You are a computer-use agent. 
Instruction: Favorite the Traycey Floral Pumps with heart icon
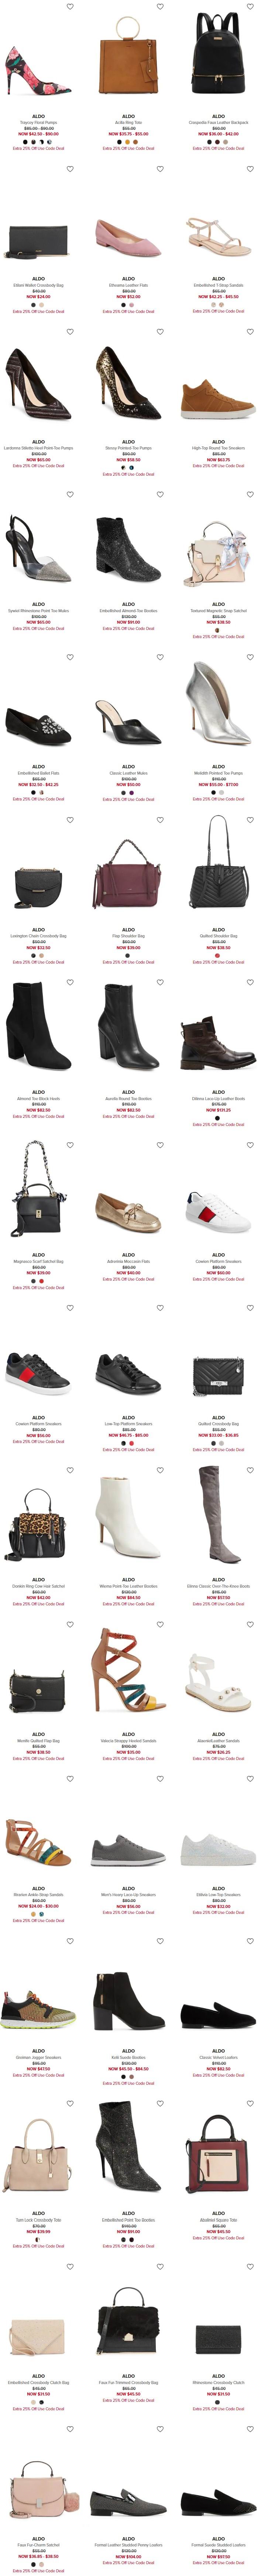70,7
